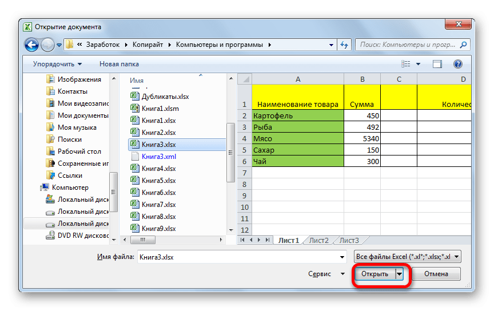This screenshot has height=311, width=494.
Task: Toggle the preview pane icon
Action: point(437,64)
